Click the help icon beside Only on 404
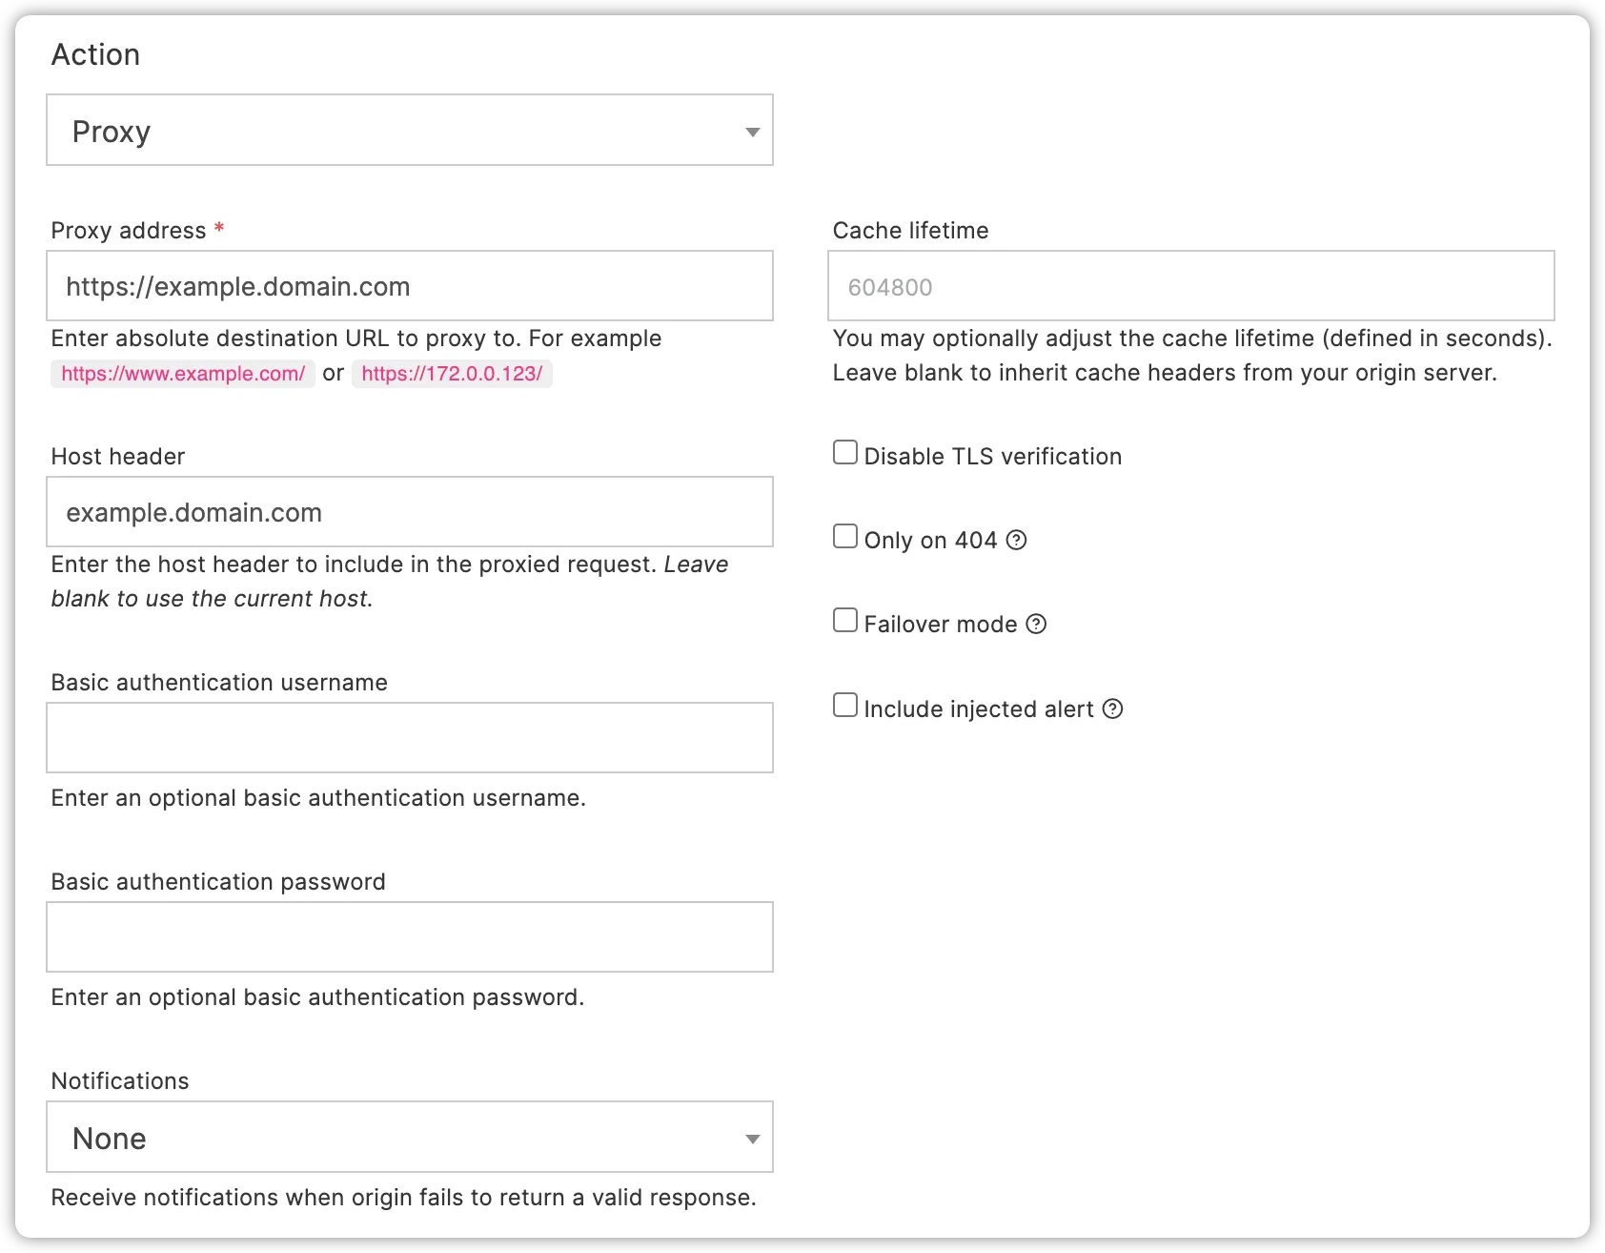The height and width of the screenshot is (1253, 1605). tap(1018, 540)
